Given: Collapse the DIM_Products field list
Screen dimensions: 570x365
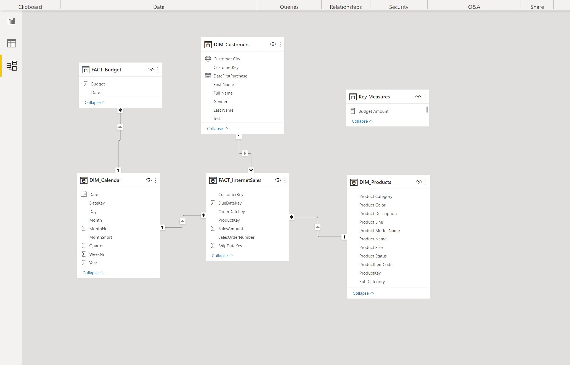Looking at the screenshot, I should point(363,293).
